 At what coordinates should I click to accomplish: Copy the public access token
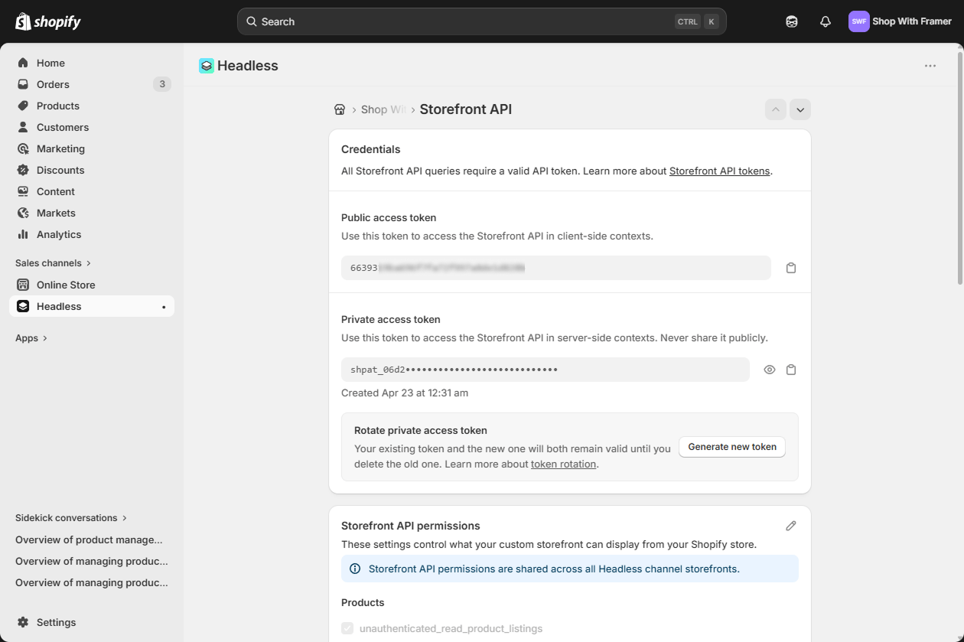point(791,268)
